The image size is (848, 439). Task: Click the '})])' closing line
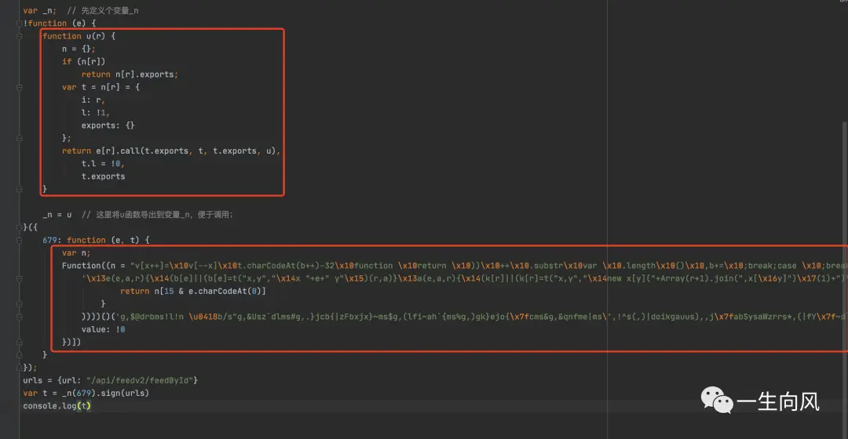point(71,343)
